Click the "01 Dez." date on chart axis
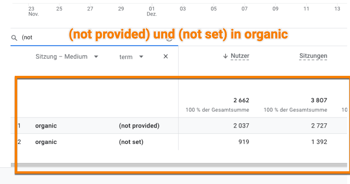 [152, 11]
